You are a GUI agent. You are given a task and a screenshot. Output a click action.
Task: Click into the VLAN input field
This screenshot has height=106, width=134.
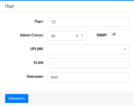[88, 63]
